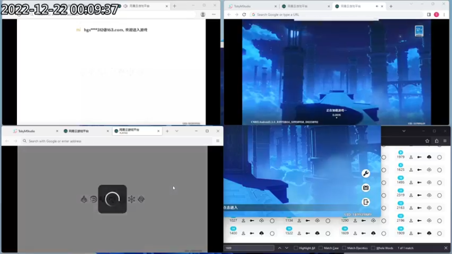Click the key icon in row 1979

click(x=419, y=157)
